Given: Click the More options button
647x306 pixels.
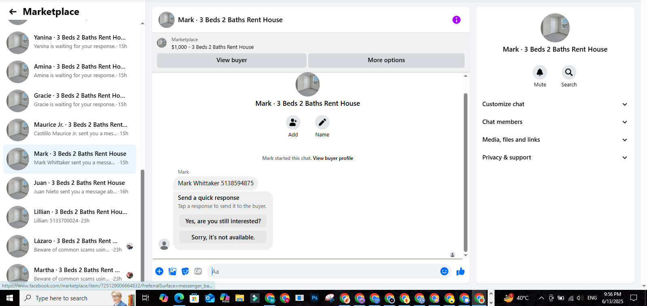Looking at the screenshot, I should pos(386,60).
